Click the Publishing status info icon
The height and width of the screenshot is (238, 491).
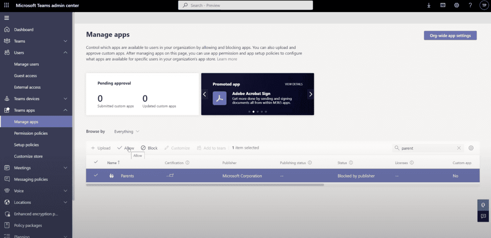pyautogui.click(x=310, y=163)
